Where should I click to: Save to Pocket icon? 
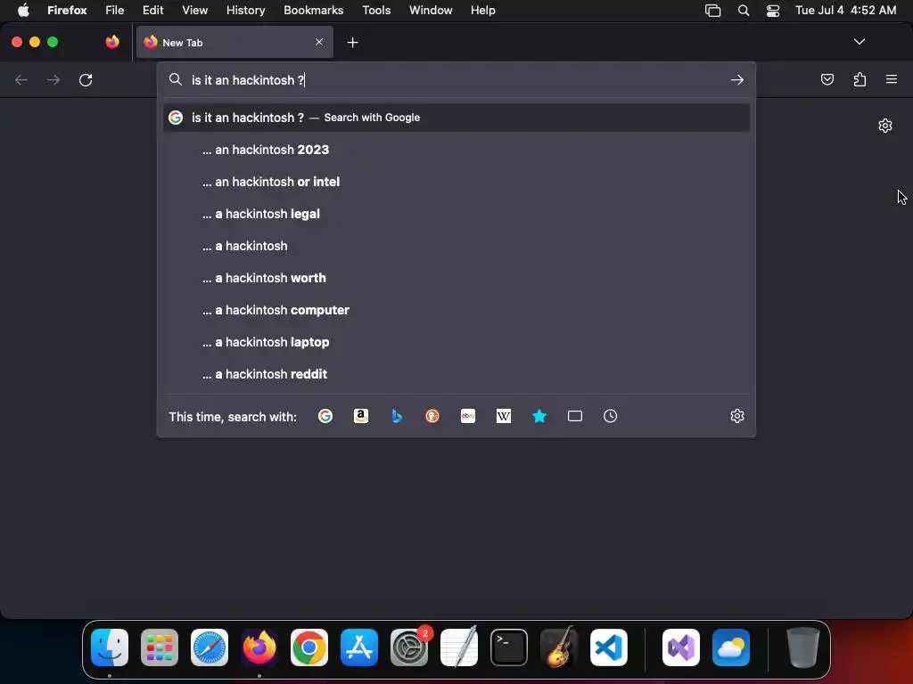(x=827, y=79)
